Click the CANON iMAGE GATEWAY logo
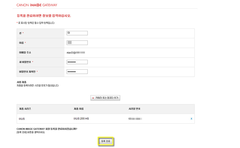The height and width of the screenshot is (148, 240). [37, 5]
